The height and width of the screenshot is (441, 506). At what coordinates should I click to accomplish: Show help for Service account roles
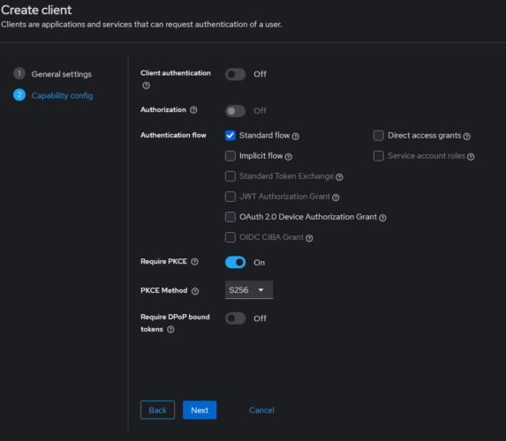click(471, 157)
